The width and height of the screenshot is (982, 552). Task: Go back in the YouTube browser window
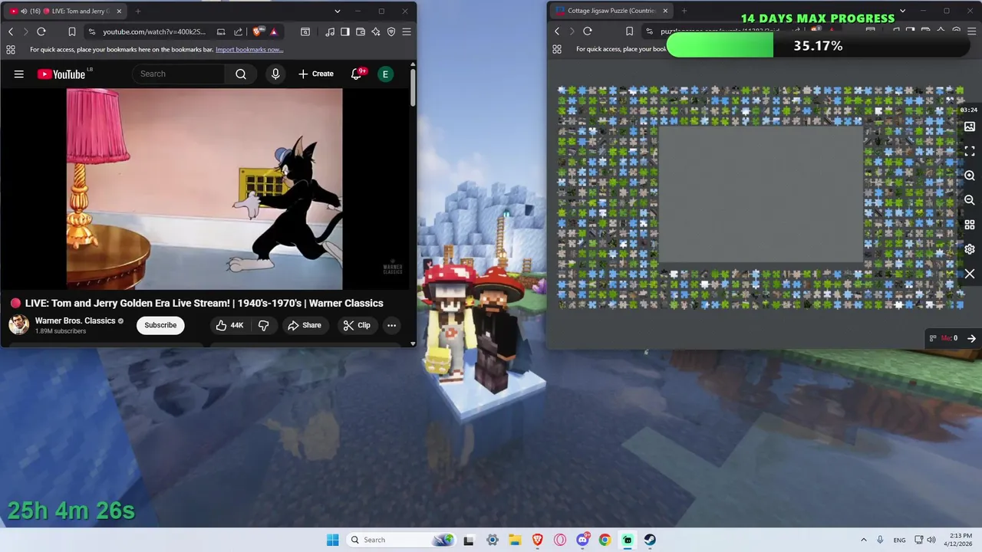[11, 31]
